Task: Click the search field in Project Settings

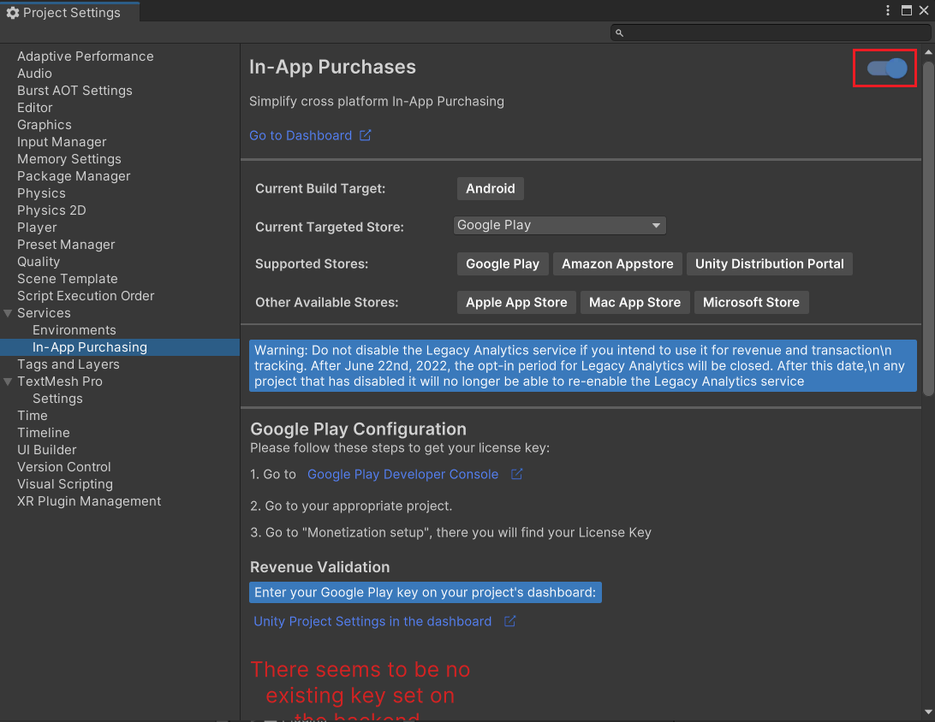Action: point(770,33)
